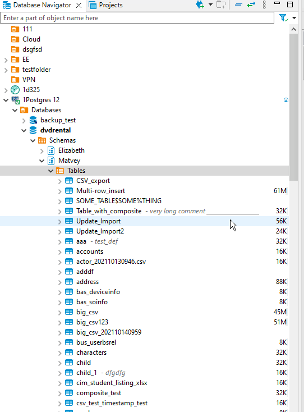Image resolution: width=304 pixels, height=412 pixels.
Task: Click the big_csv123 table icon
Action: [x=69, y=322]
